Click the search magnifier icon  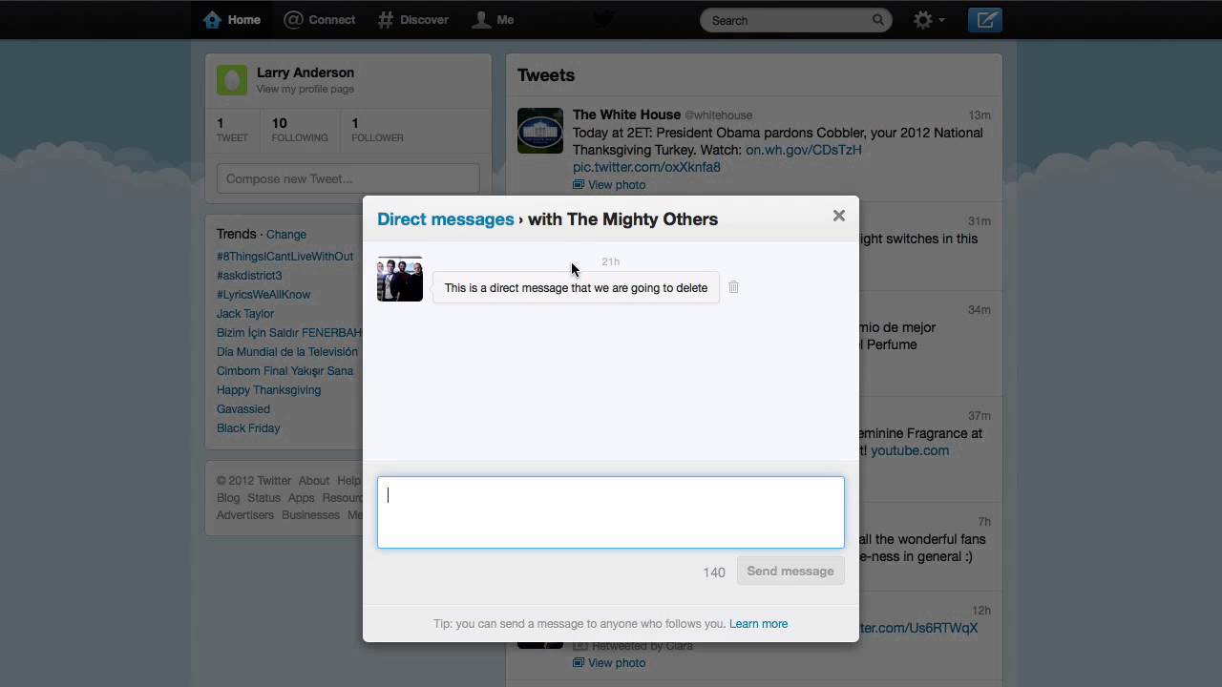(878, 20)
